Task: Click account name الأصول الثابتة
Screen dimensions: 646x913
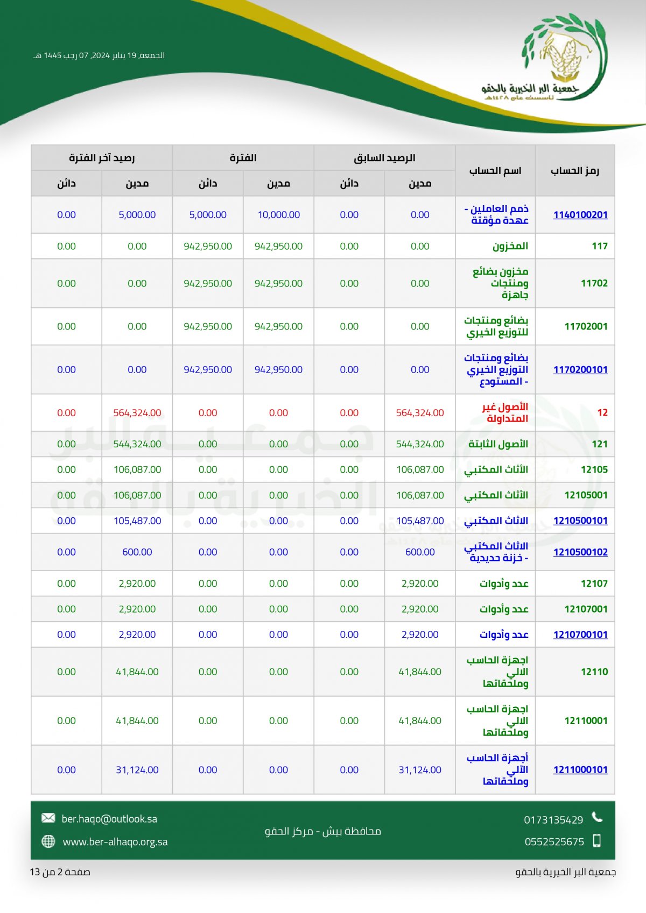Action: coord(498,444)
